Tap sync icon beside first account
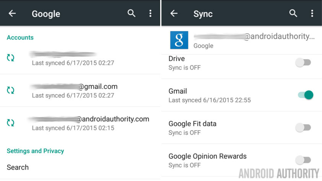 (11, 58)
